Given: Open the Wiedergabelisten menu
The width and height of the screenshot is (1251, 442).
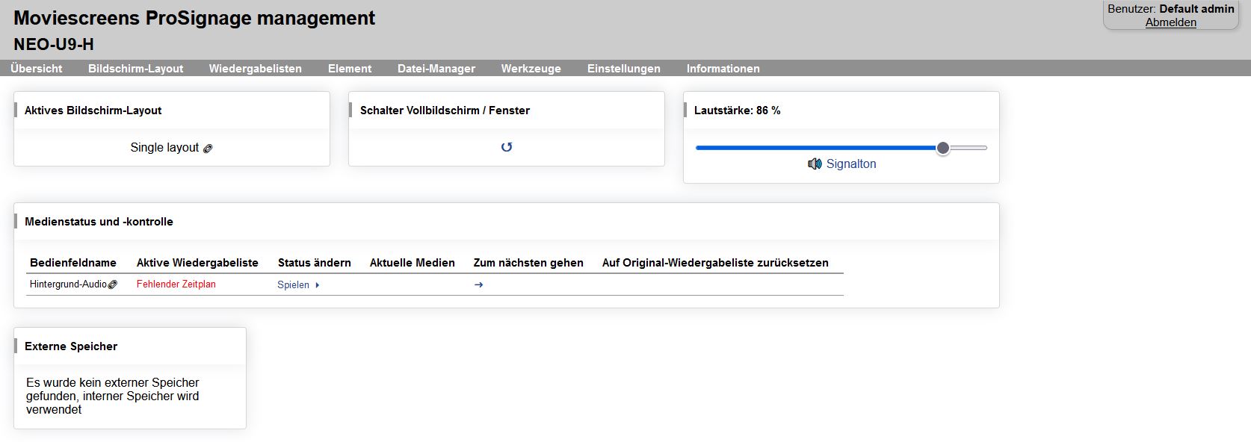Looking at the screenshot, I should click(x=256, y=69).
